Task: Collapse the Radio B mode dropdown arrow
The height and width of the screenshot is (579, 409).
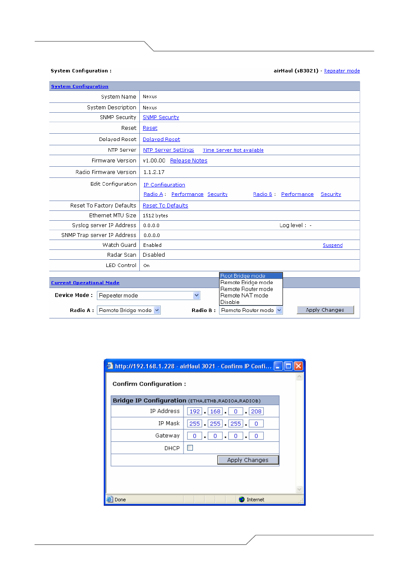Action: pyautogui.click(x=279, y=310)
